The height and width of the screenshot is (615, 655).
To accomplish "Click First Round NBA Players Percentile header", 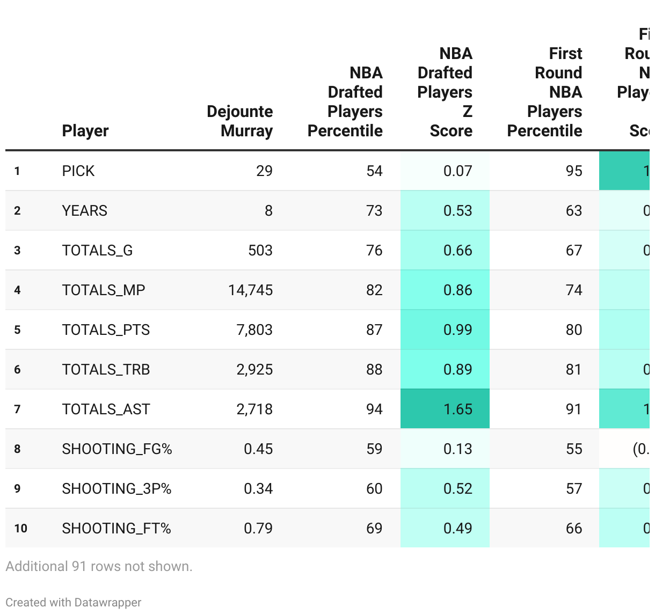I will point(544,92).
